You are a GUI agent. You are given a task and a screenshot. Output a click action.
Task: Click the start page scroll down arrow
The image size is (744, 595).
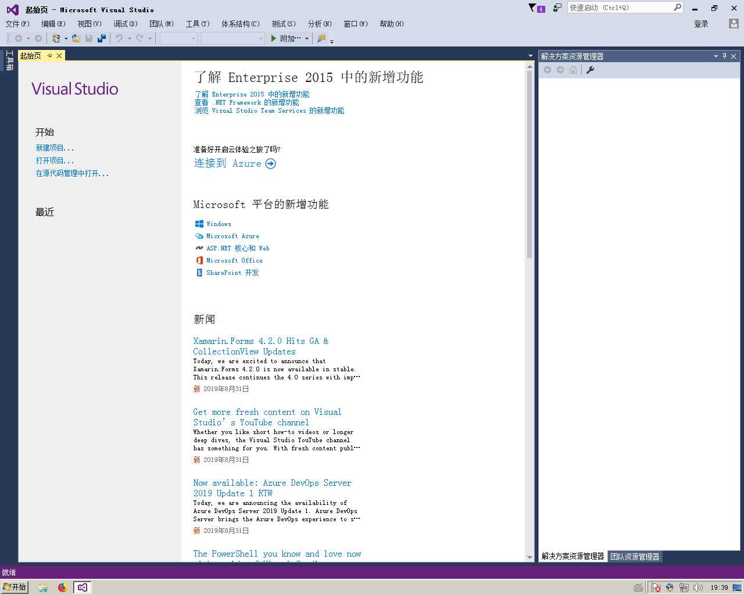pyautogui.click(x=529, y=557)
